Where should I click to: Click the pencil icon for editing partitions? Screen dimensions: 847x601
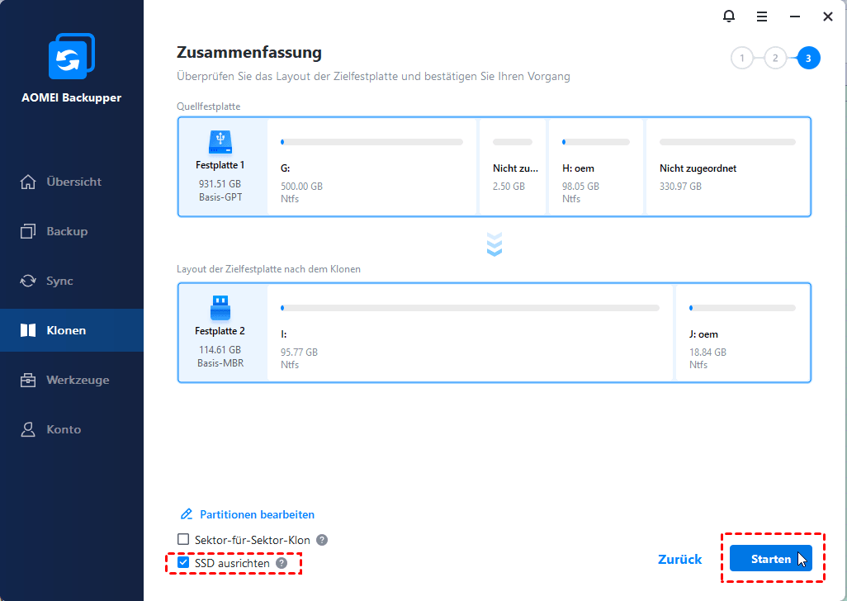187,514
